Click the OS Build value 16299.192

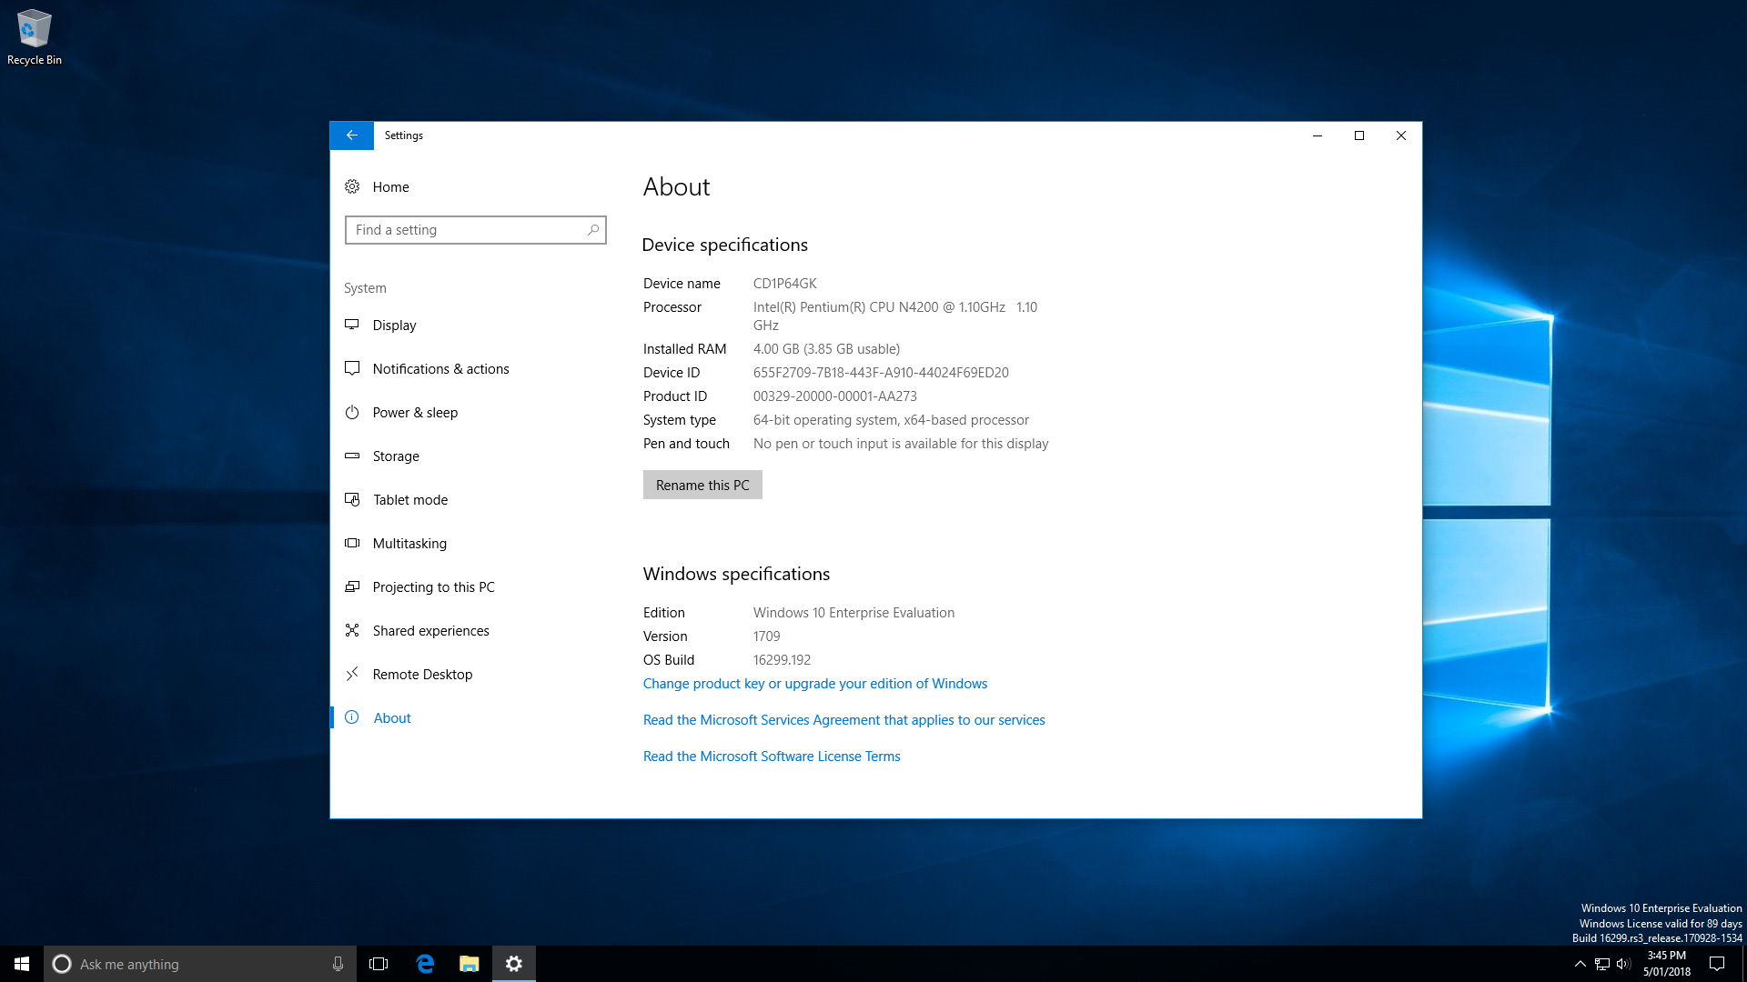pos(782,660)
